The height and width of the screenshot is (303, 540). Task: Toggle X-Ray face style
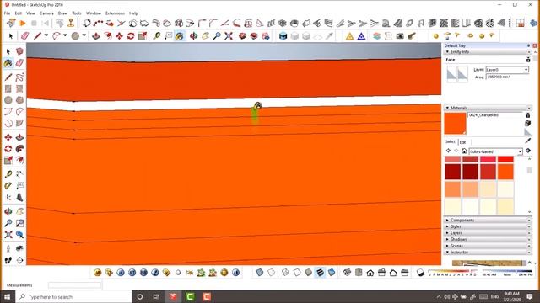pyautogui.click(x=260, y=273)
